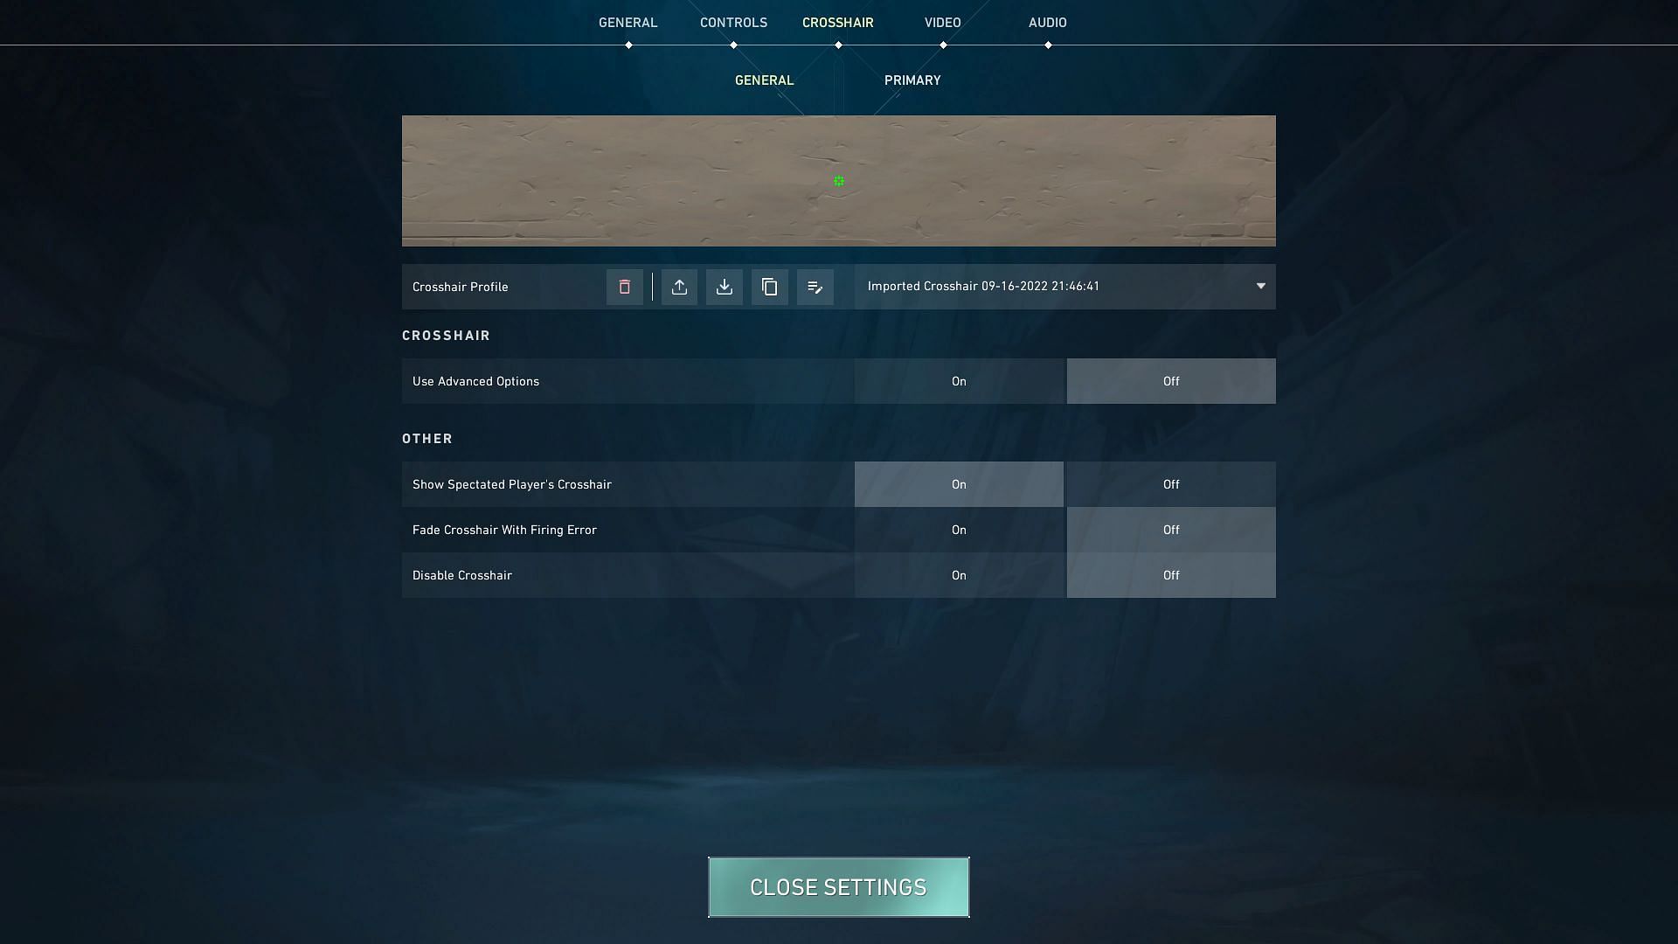
Task: Click the import crosshair profile icon
Action: pyautogui.click(x=724, y=286)
